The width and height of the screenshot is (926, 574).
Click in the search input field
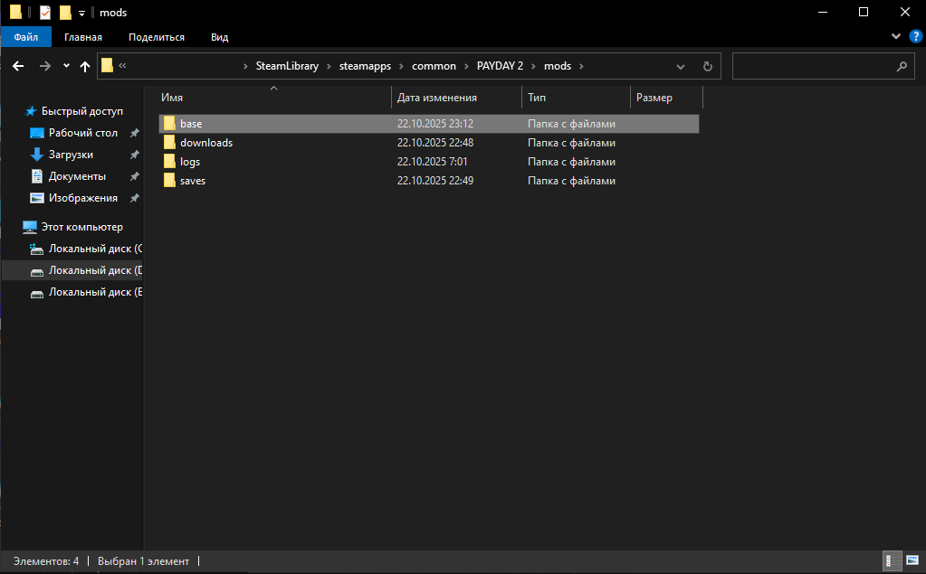pos(810,66)
